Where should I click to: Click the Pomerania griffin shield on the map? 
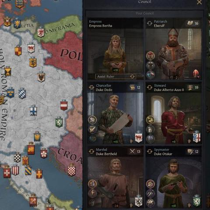click(x=41, y=32)
